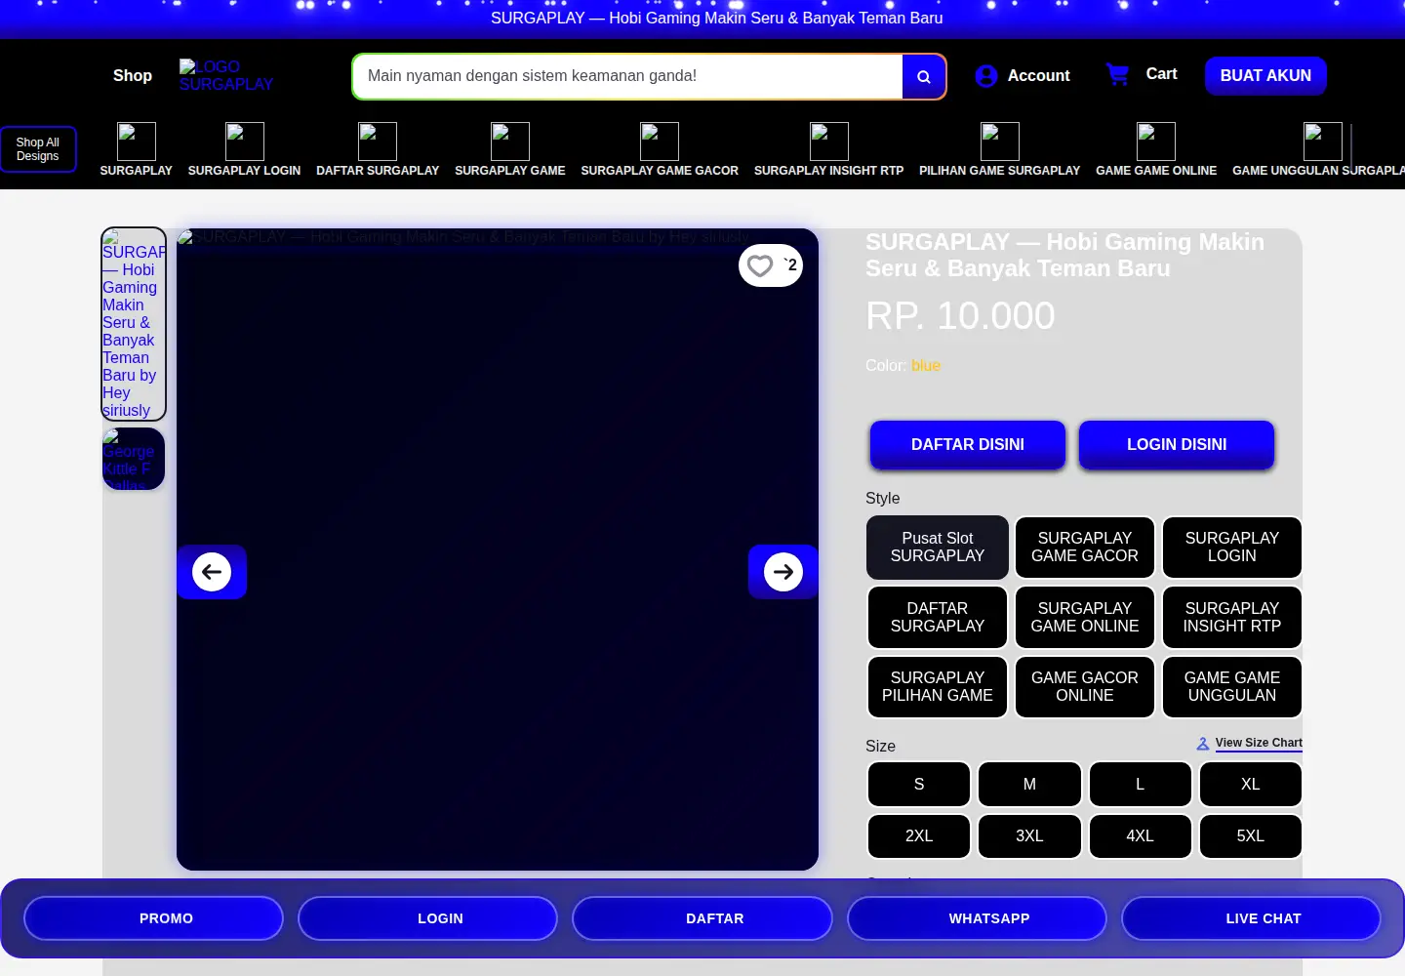The height and width of the screenshot is (976, 1405).
Task: Select the first SURGAPLAY product thumbnail
Action: (x=134, y=324)
